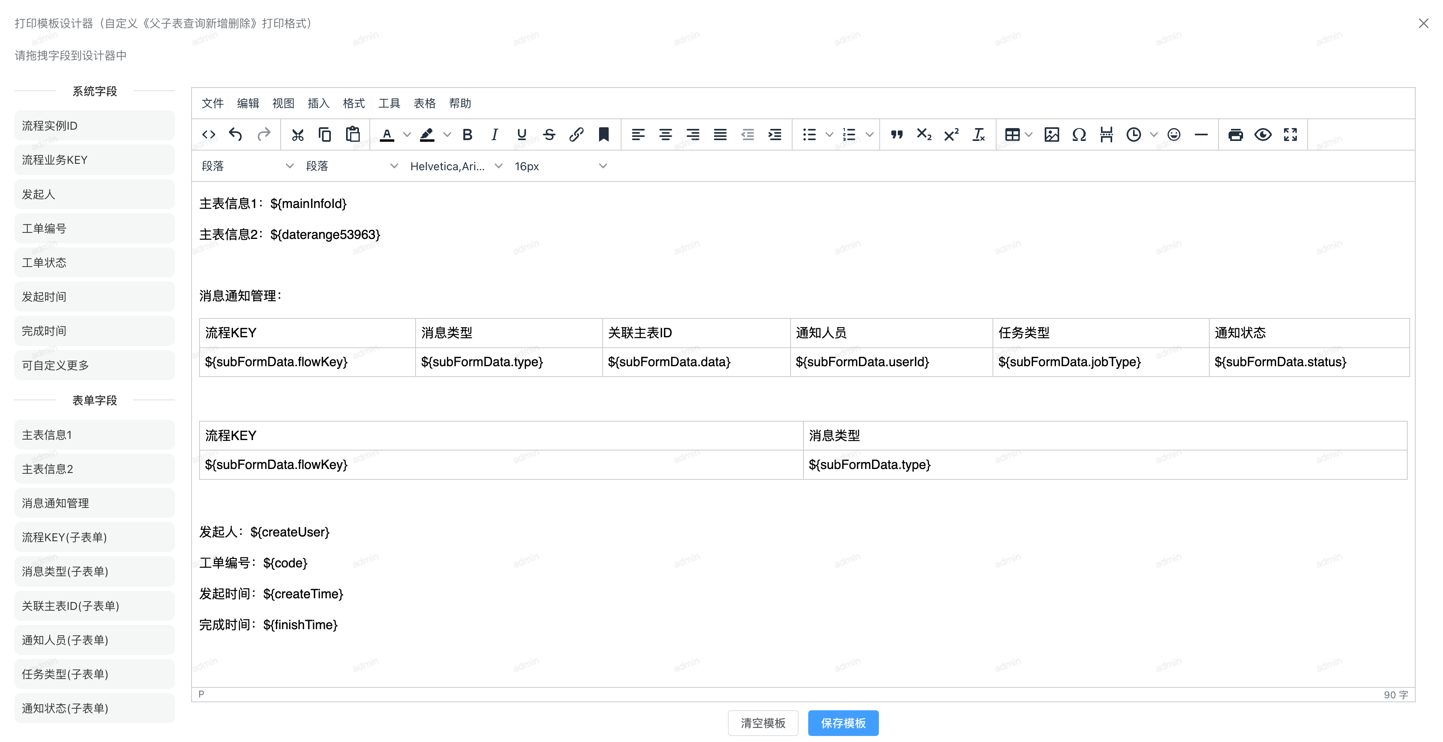1443x742 pixels.
Task: Toggle italic formatting
Action: pos(494,135)
